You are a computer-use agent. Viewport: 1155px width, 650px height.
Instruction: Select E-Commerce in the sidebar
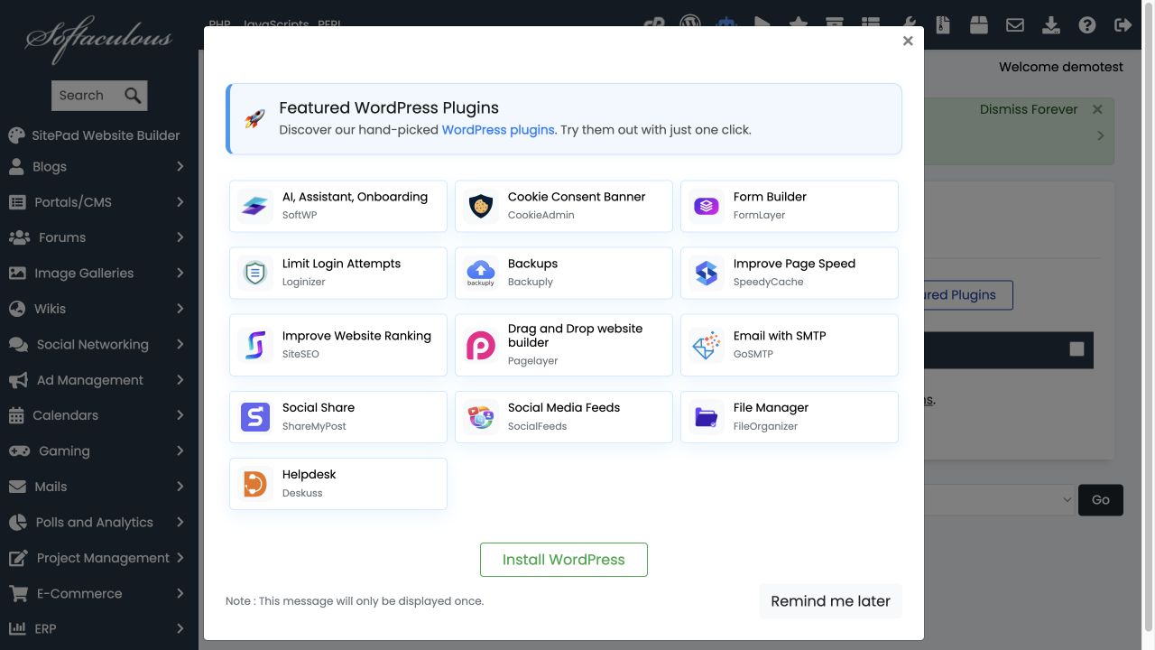point(79,593)
